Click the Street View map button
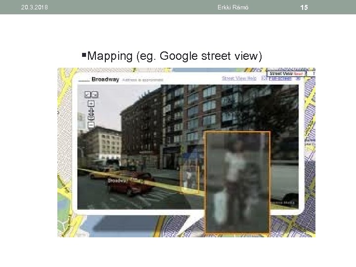Screen dimensions: 356x267 pyautogui.click(x=286, y=74)
